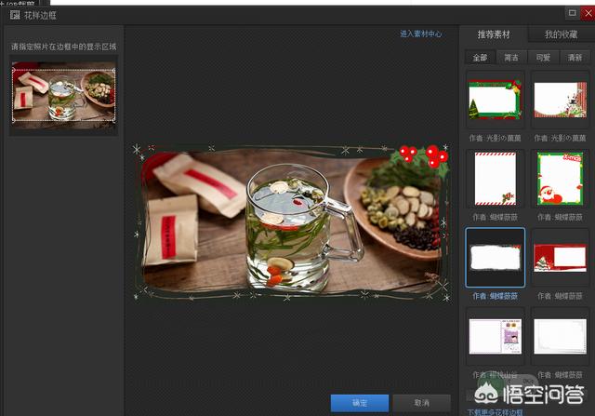This screenshot has height=416, width=595.
Task: Choose the candy-cane striped portrait frame
Action: (x=496, y=179)
